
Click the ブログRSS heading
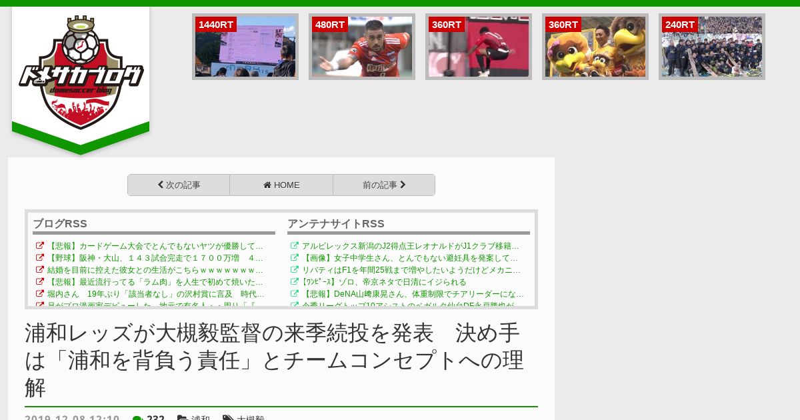(x=60, y=224)
